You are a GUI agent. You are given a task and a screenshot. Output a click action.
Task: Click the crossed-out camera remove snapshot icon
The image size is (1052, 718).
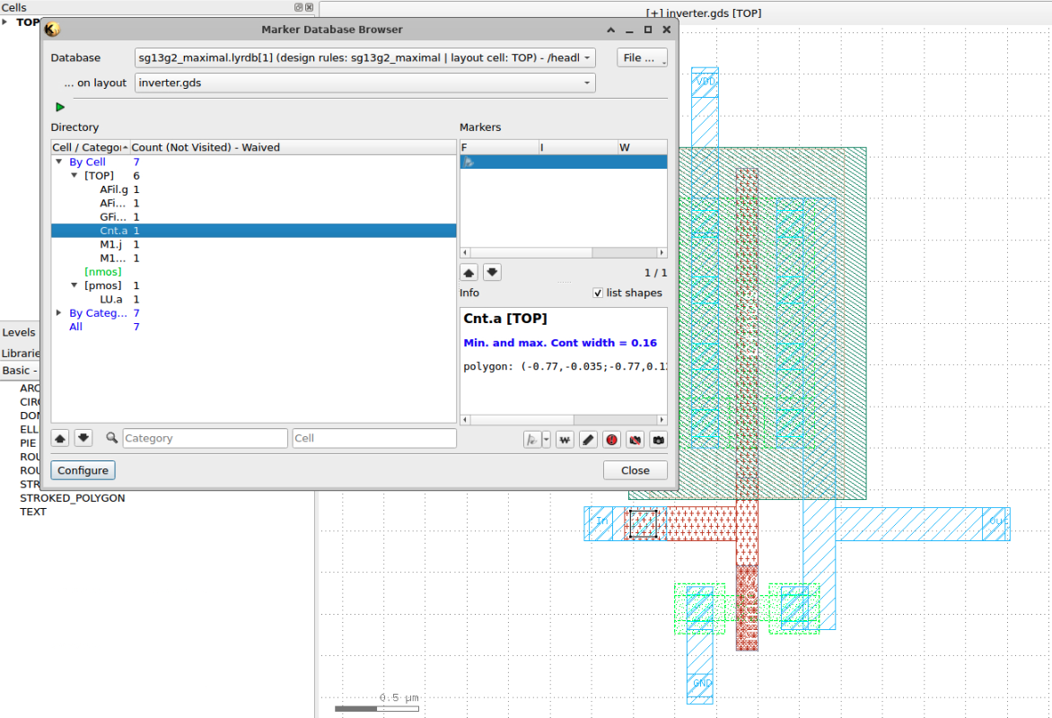pyautogui.click(x=636, y=440)
